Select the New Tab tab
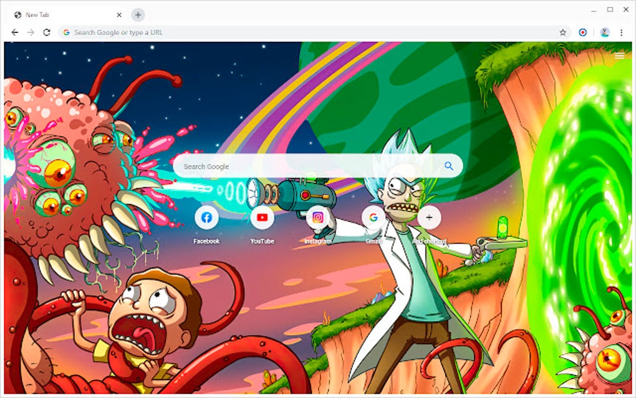 coord(67,15)
